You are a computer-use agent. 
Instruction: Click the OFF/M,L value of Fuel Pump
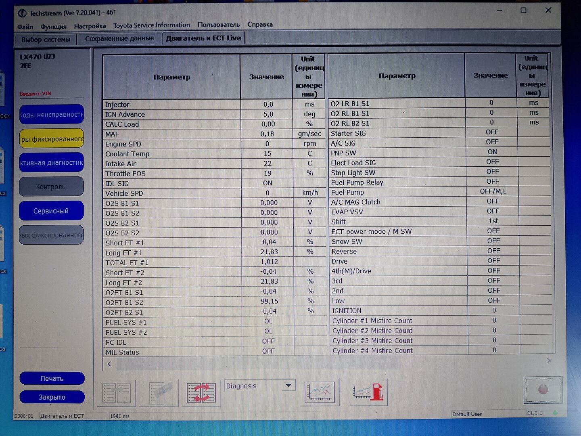(x=493, y=191)
